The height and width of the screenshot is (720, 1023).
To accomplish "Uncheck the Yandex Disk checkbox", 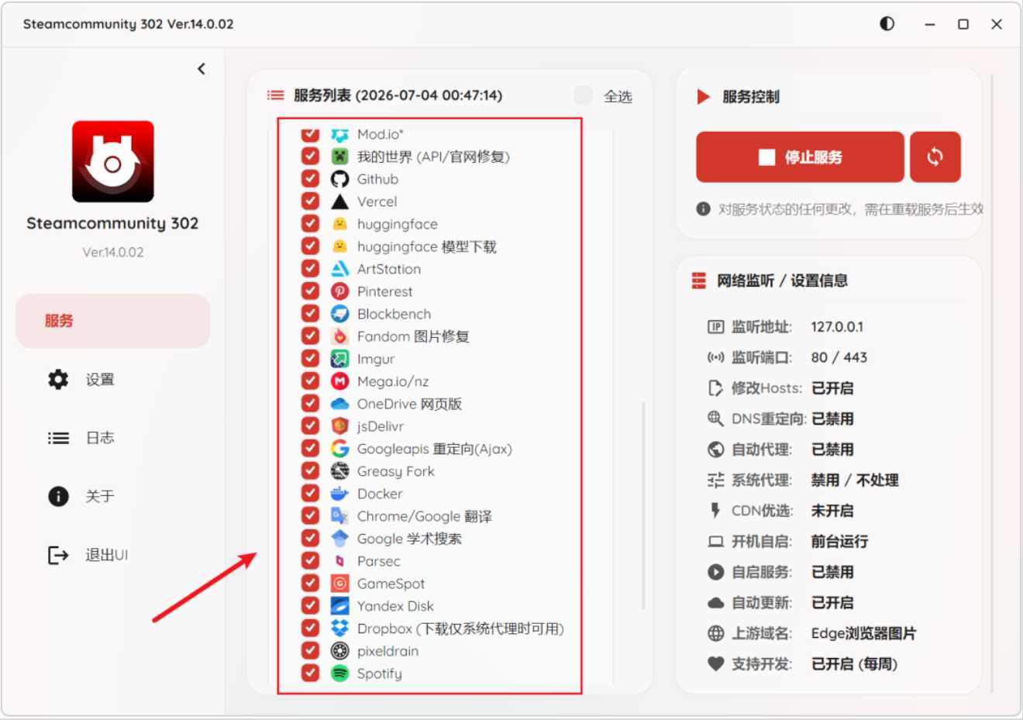I will (x=310, y=606).
